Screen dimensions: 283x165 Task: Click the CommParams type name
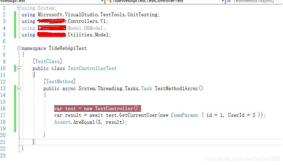point(185,115)
